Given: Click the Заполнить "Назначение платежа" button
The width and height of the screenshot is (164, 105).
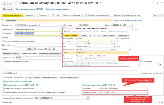Looking at the screenshot, I should click(x=127, y=15).
